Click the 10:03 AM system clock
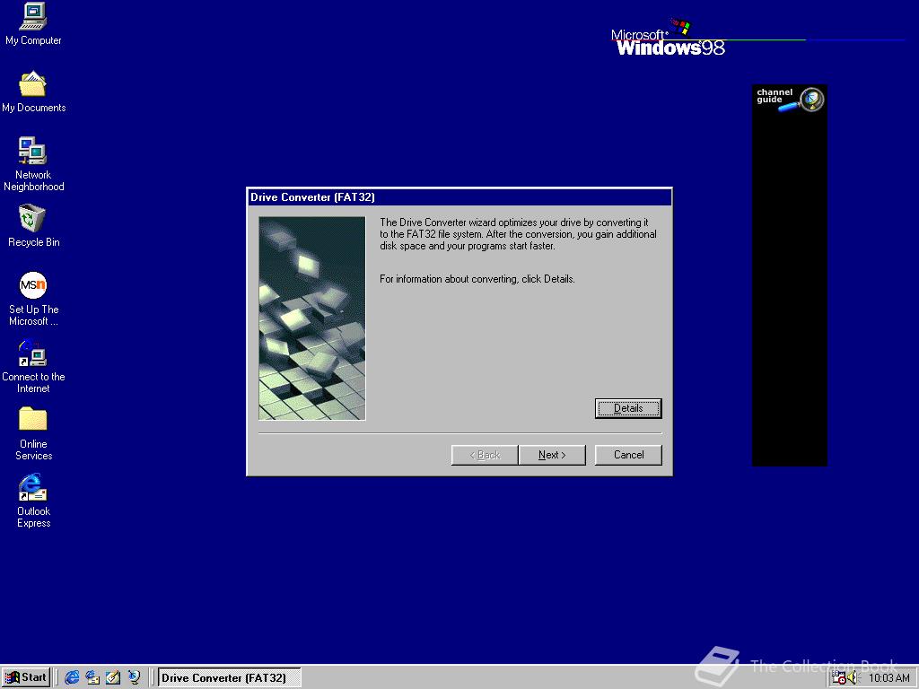 tap(888, 678)
